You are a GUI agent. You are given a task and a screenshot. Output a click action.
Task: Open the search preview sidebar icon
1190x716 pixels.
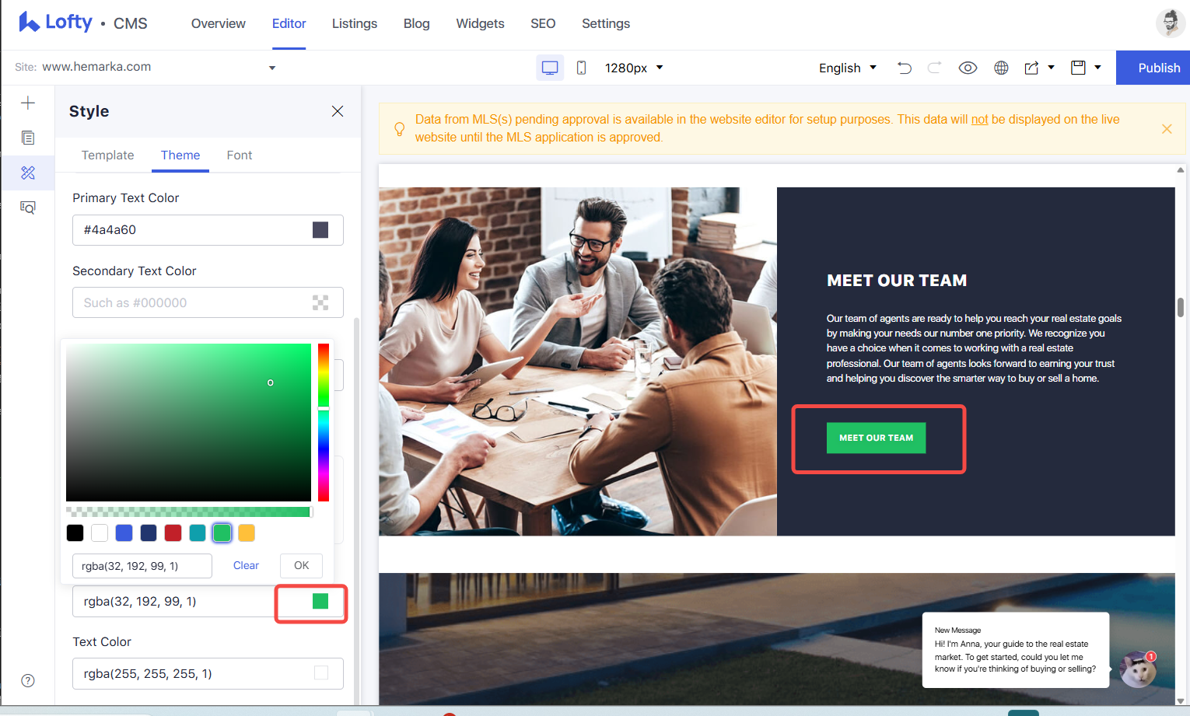(28, 208)
